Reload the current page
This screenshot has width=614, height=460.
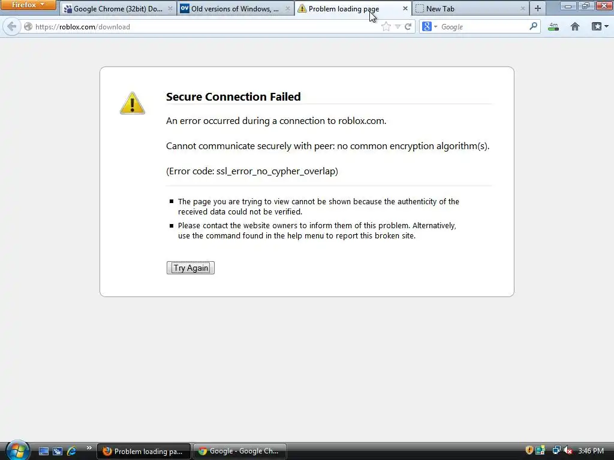[x=408, y=26]
